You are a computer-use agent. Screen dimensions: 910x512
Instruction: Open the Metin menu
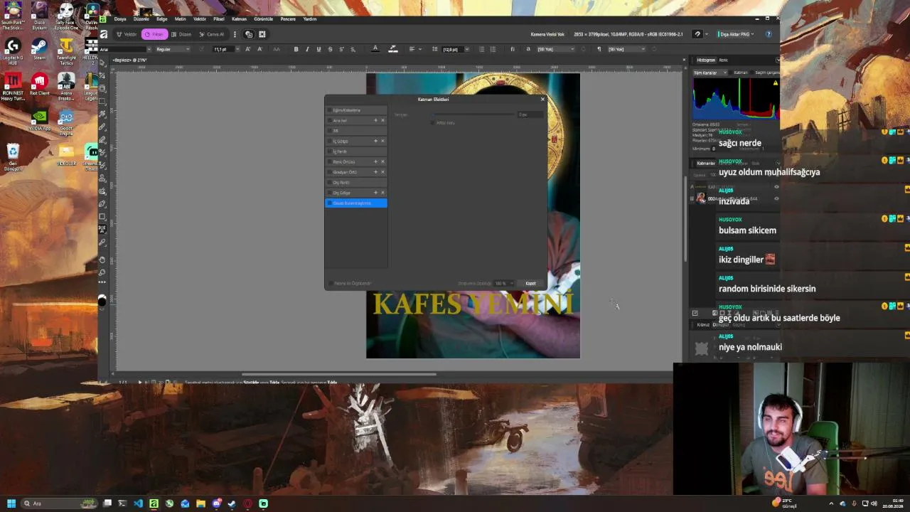(180, 19)
